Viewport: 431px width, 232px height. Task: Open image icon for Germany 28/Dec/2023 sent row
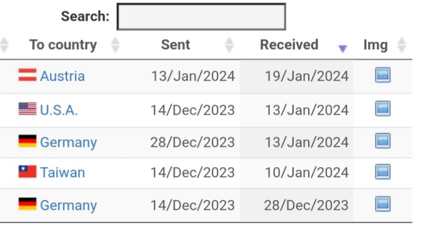[x=382, y=141]
